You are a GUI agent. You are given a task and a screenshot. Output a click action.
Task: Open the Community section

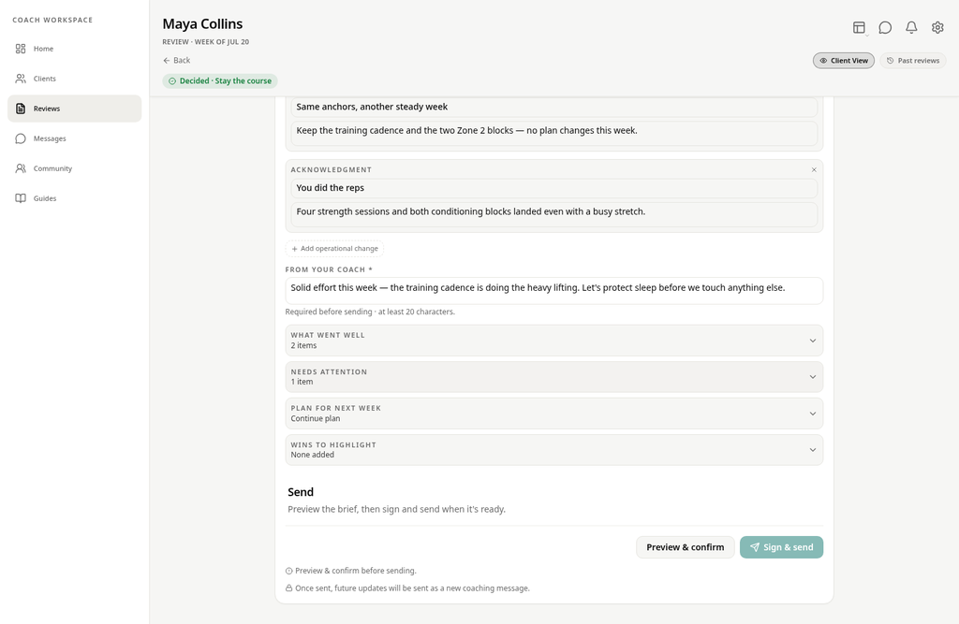pos(74,168)
